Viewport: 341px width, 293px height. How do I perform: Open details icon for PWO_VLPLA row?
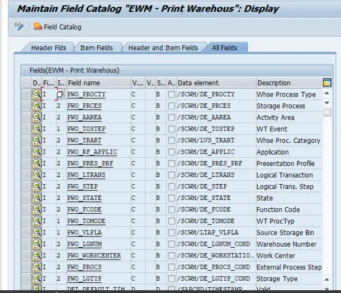37,232
